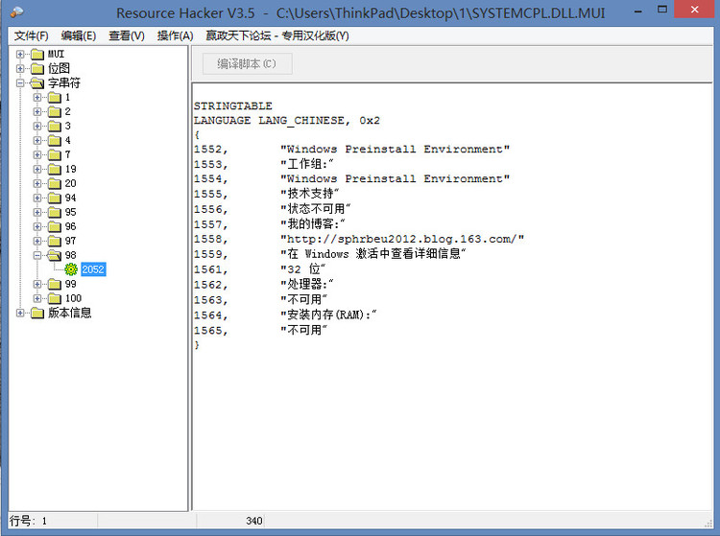Expand the 位图 tree node
Viewport: 720px width, 536px height.
point(21,68)
